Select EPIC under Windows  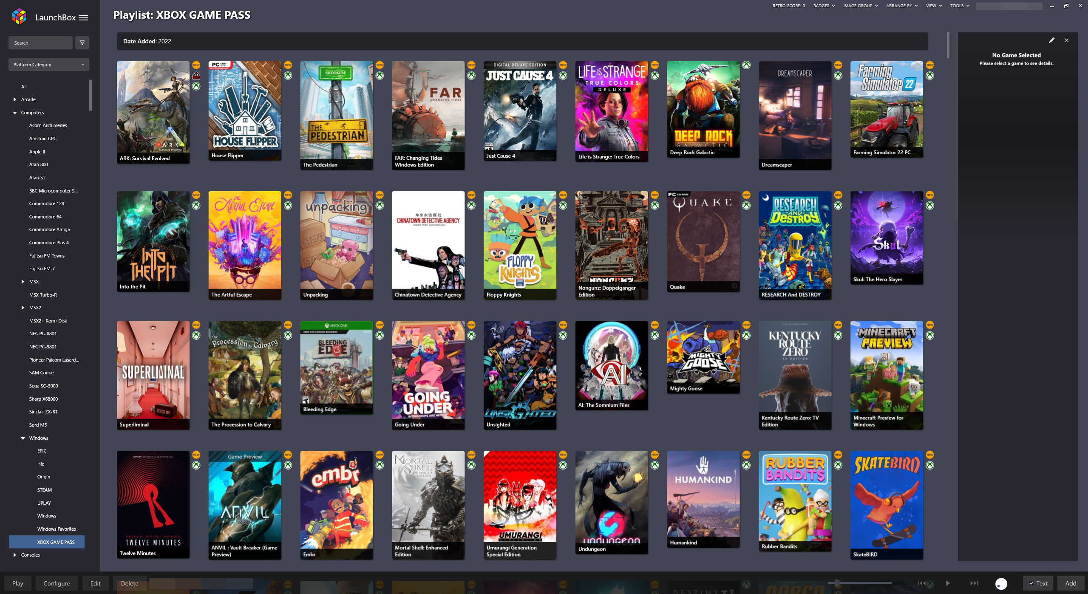(x=42, y=451)
